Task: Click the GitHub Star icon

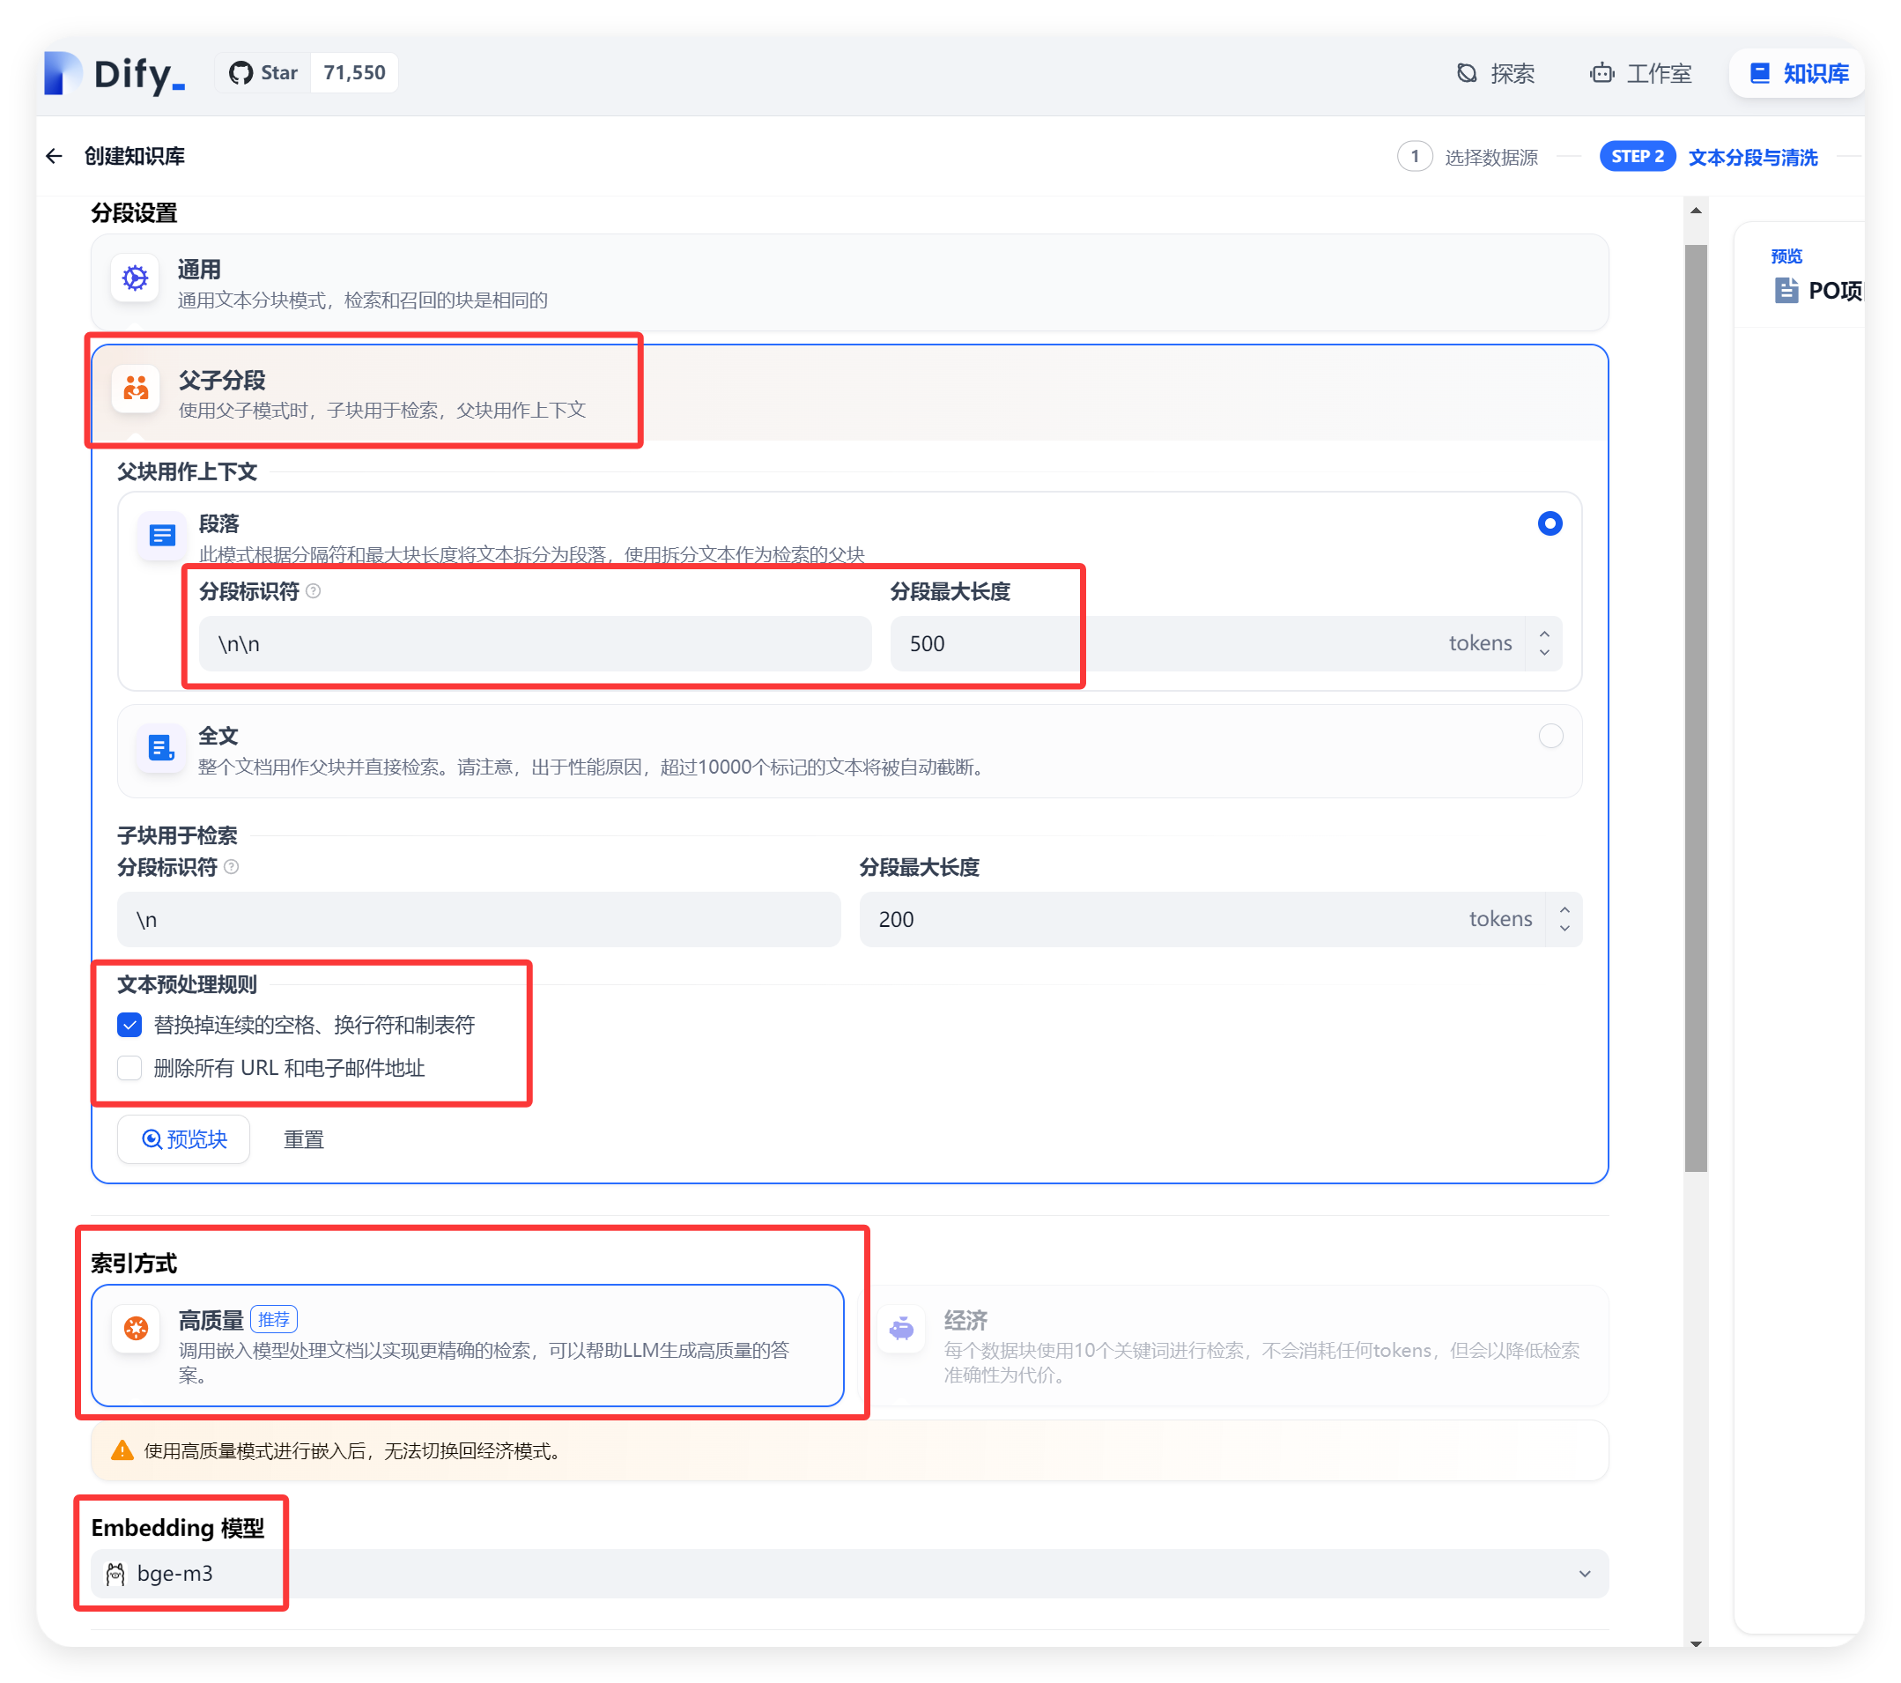Action: pos(240,73)
